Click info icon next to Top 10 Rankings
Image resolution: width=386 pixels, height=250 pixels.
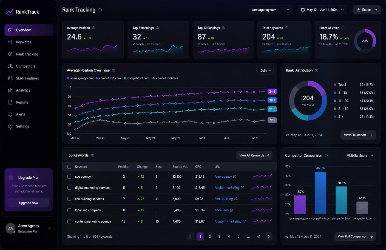[x=223, y=28]
